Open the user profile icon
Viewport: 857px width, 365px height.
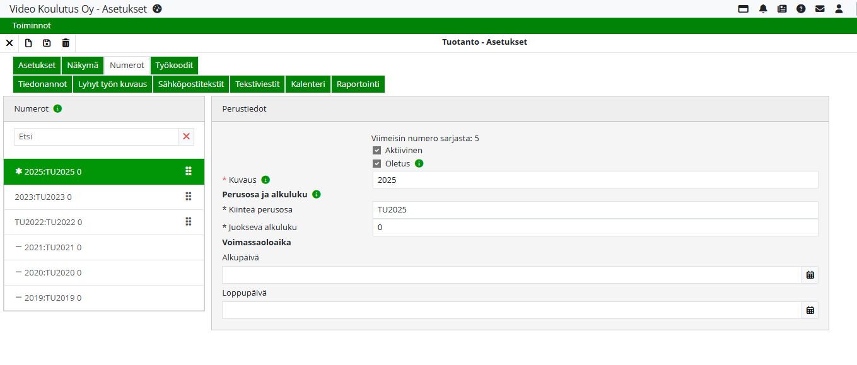pyautogui.click(x=839, y=9)
